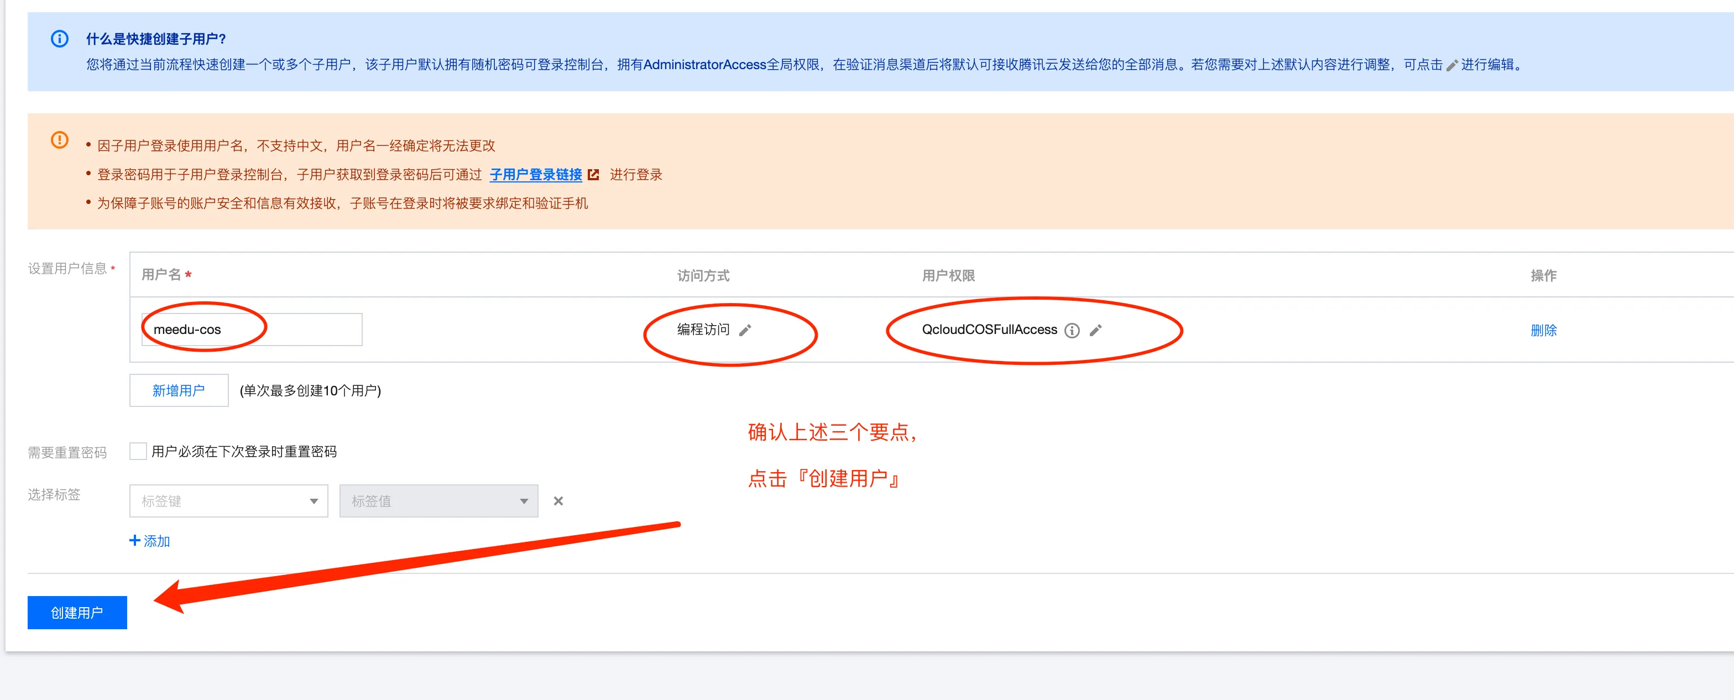The image size is (1734, 700).
Task: Click the 选择标签 label
Action: pos(54,495)
